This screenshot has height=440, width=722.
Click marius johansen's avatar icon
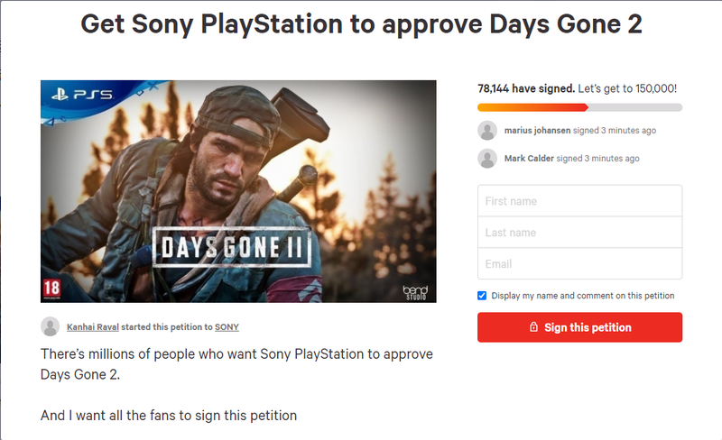(487, 130)
